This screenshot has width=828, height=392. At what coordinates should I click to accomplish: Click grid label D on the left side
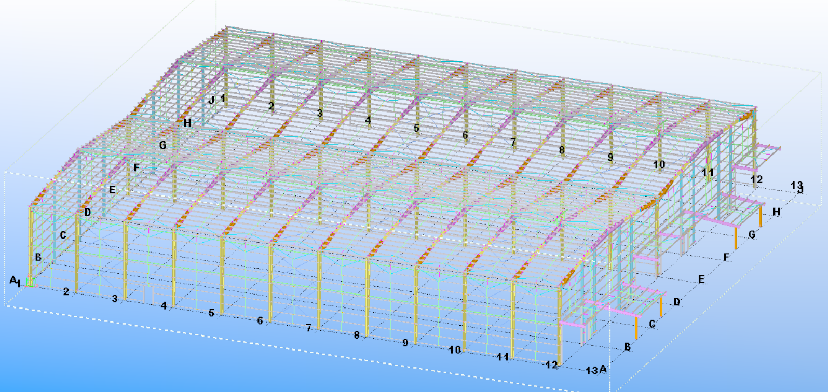[87, 212]
